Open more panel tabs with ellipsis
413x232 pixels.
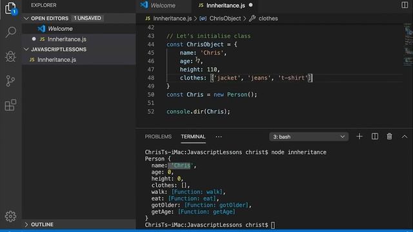click(219, 137)
